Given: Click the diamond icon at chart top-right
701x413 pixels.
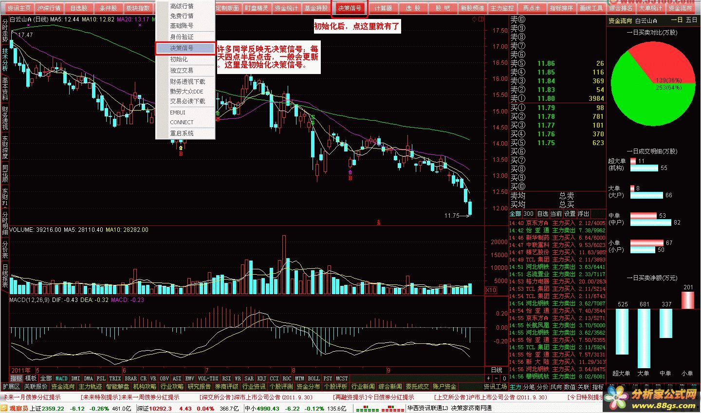Looking at the screenshot, I should pyautogui.click(x=475, y=19).
